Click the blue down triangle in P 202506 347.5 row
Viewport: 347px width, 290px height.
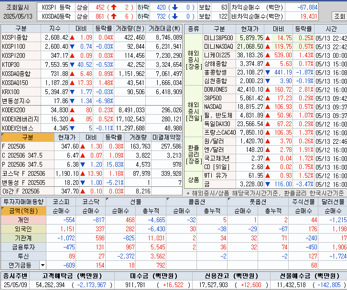(83, 164)
